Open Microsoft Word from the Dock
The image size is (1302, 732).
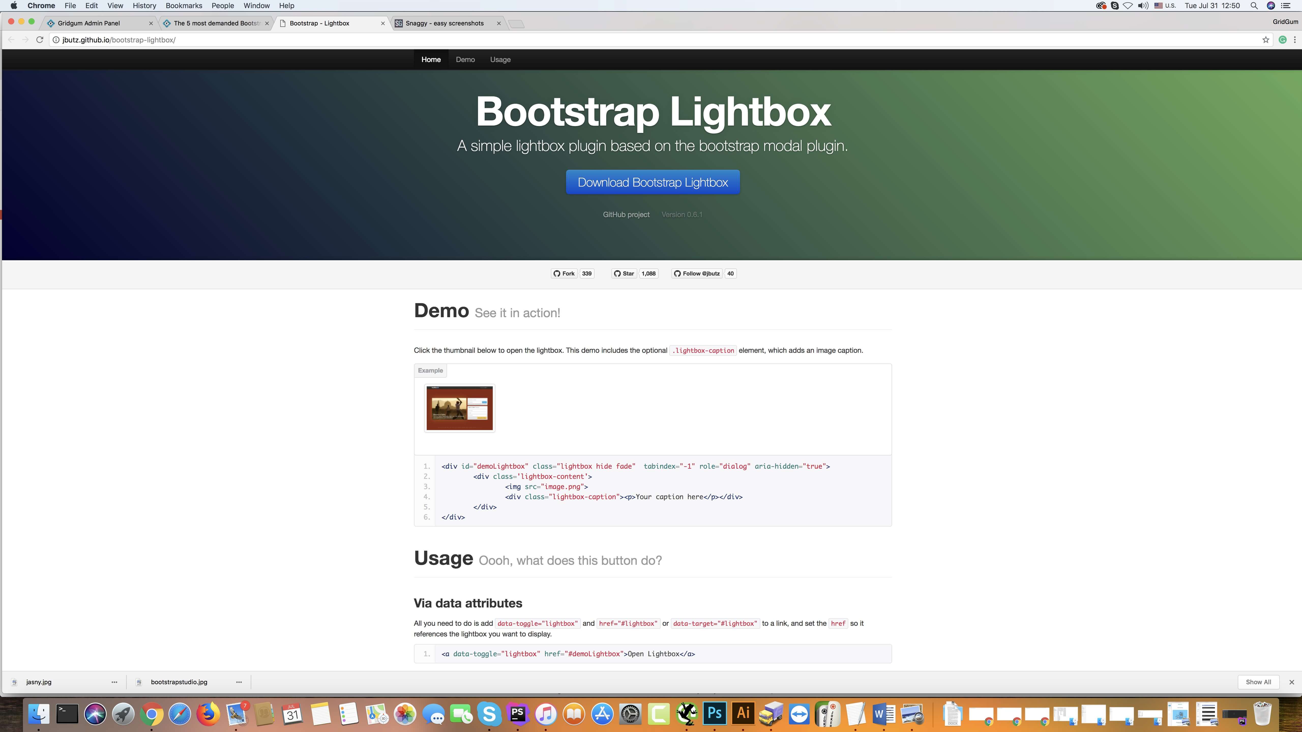click(x=884, y=714)
